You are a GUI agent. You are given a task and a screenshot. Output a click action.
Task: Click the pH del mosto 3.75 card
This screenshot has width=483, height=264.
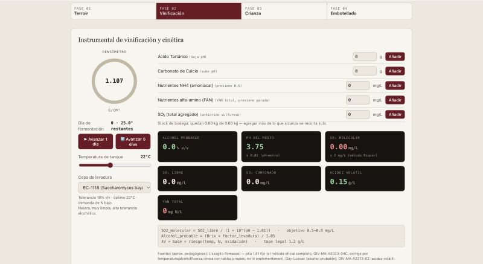point(281,147)
